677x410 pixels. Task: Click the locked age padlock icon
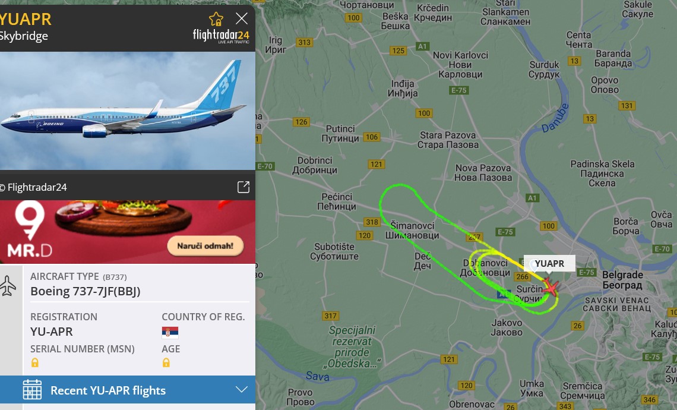pos(166,363)
